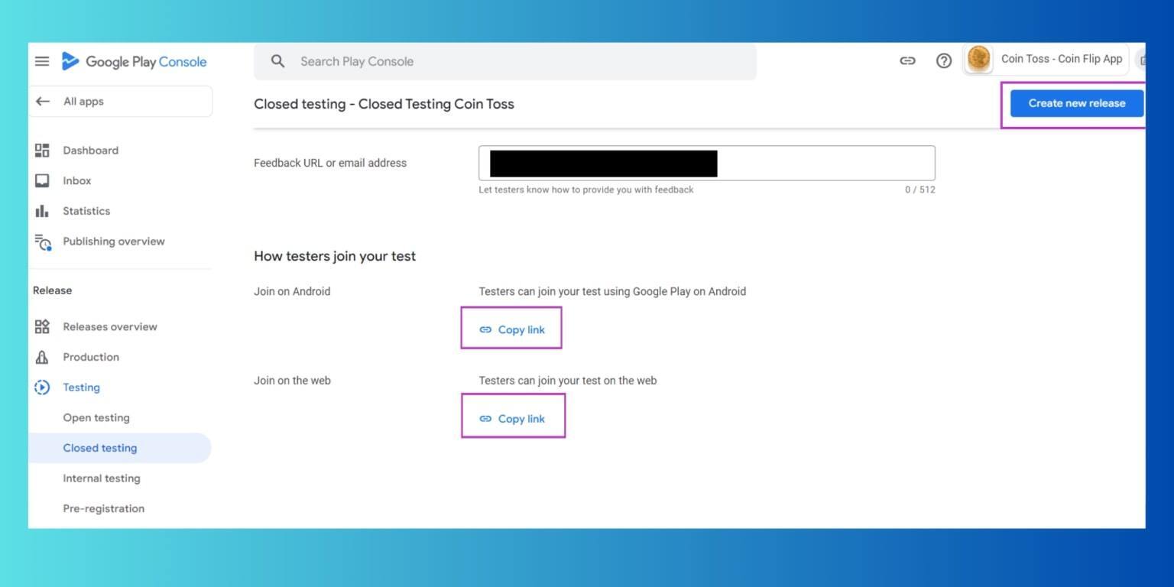Click the 'Feedback URL or email address' label

tap(330, 163)
